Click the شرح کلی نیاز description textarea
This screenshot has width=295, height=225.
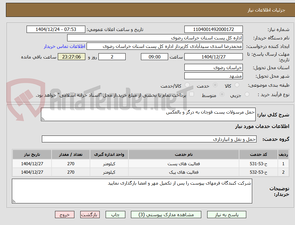[x=148, y=115]
